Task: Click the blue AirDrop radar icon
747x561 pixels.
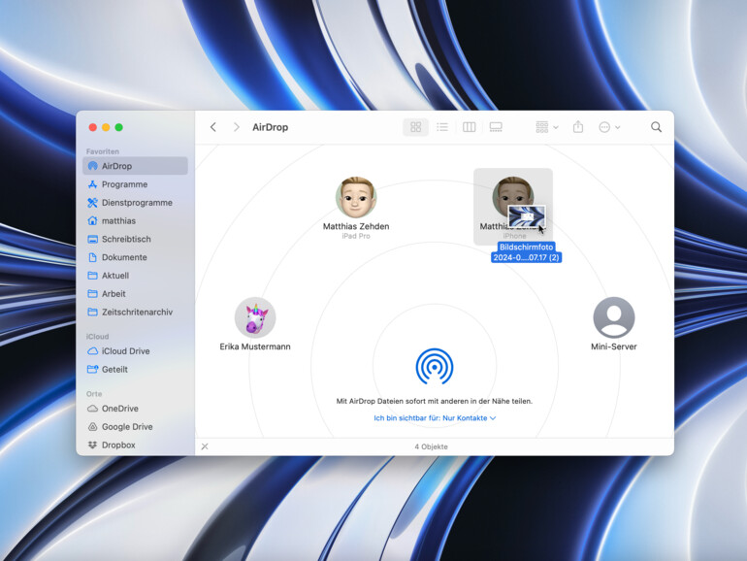Action: tap(435, 367)
